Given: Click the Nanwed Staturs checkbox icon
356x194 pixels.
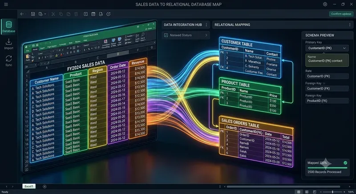Looking at the screenshot, I should click(166, 35).
